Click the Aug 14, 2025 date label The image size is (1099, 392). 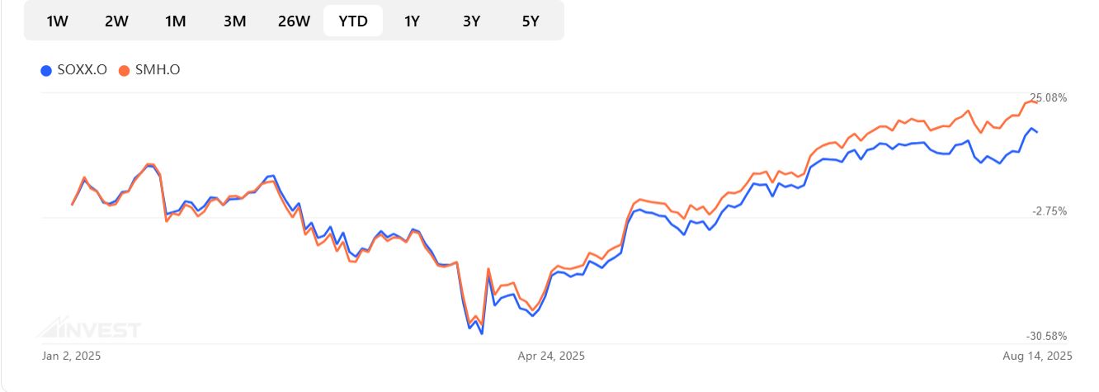pyautogui.click(x=1037, y=356)
